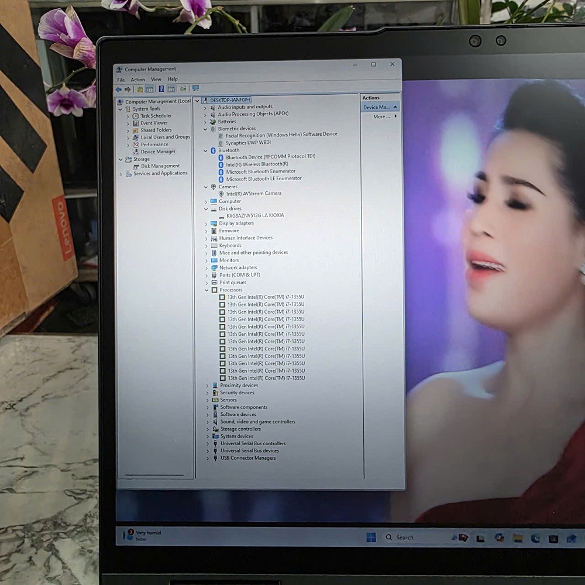Image resolution: width=585 pixels, height=585 pixels.
Task: Open Task Scheduler in the left tree
Action: [156, 116]
